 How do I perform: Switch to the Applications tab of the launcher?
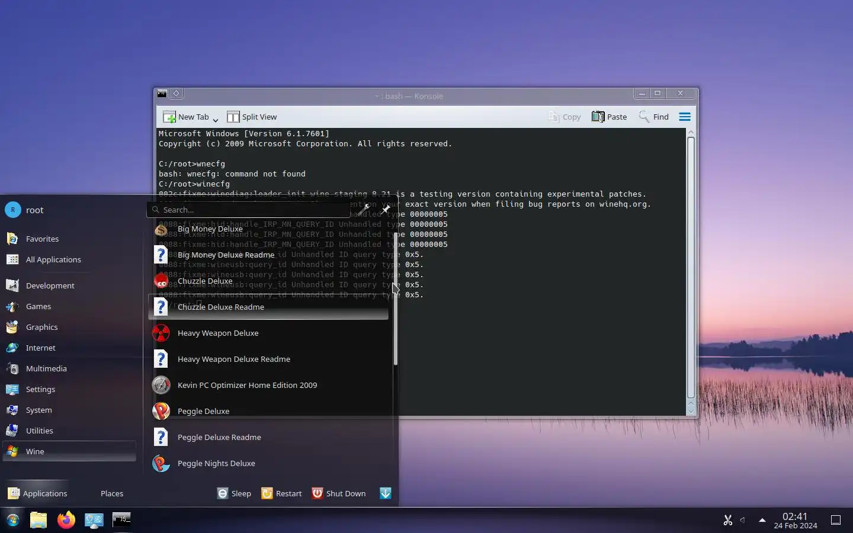click(37, 493)
